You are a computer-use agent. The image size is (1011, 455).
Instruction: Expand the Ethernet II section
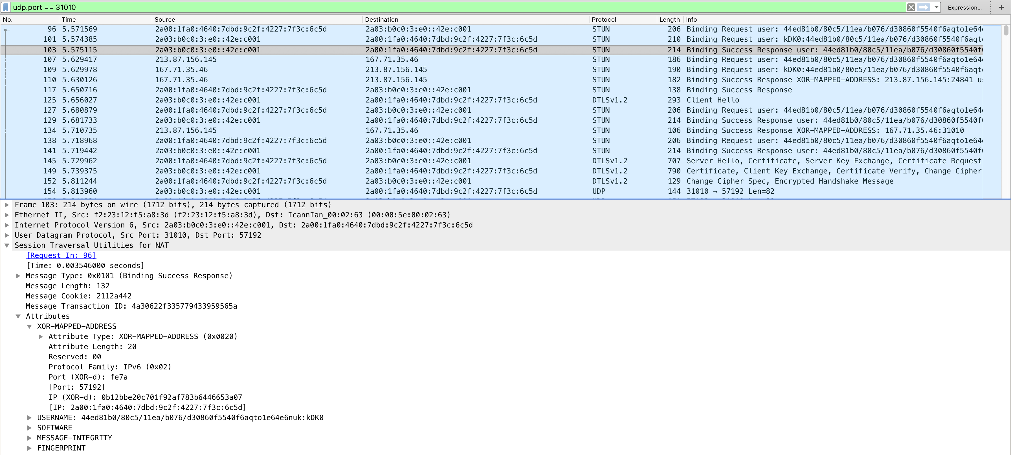[7, 215]
